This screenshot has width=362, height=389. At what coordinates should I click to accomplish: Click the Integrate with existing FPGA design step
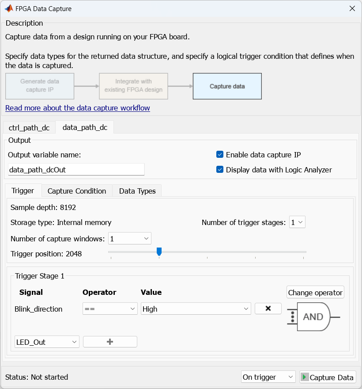(133, 86)
